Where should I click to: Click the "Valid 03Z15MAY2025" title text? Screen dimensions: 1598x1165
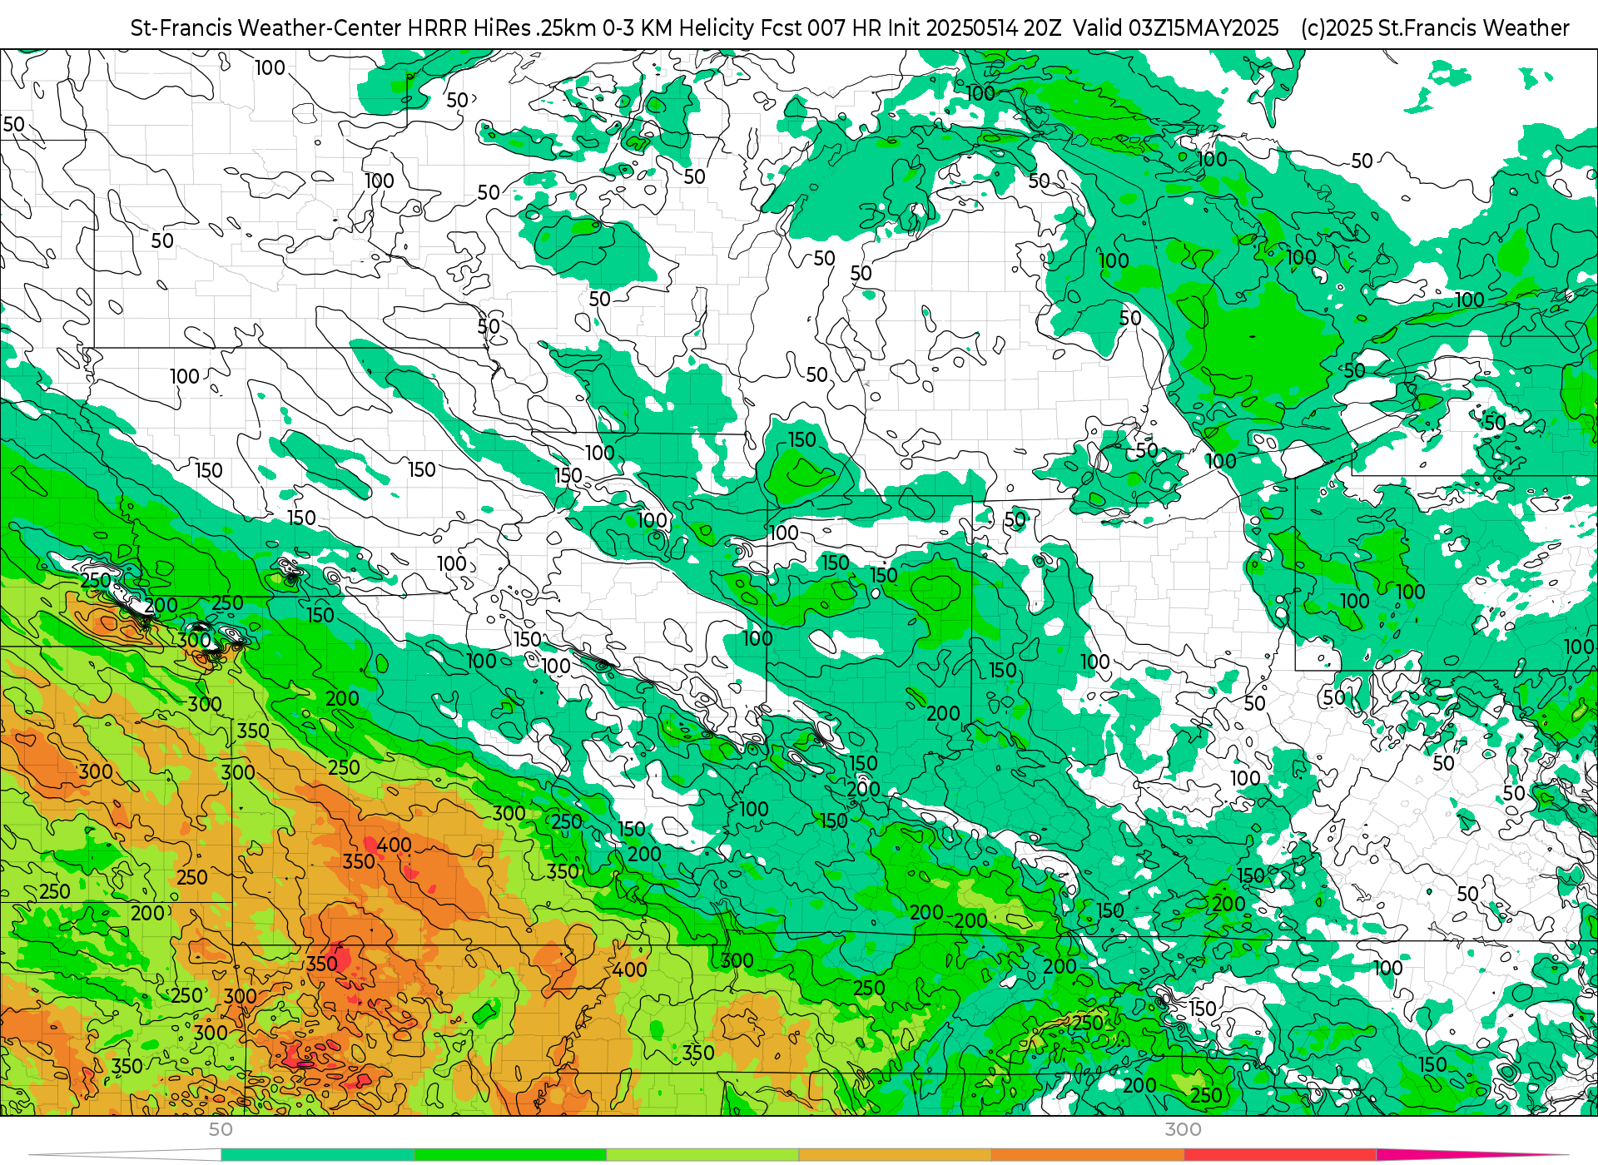click(x=1175, y=28)
